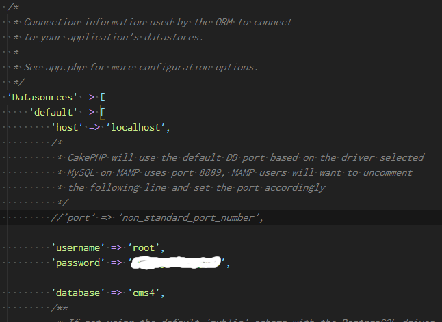The height and width of the screenshot is (322, 442).
Task: Click the arrow operator after 'database'
Action: [116, 293]
